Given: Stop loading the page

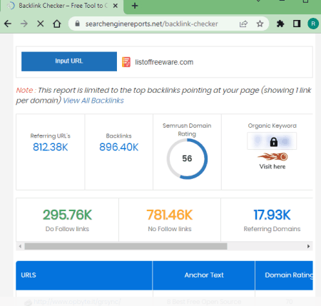Looking at the screenshot, I should pos(41,24).
